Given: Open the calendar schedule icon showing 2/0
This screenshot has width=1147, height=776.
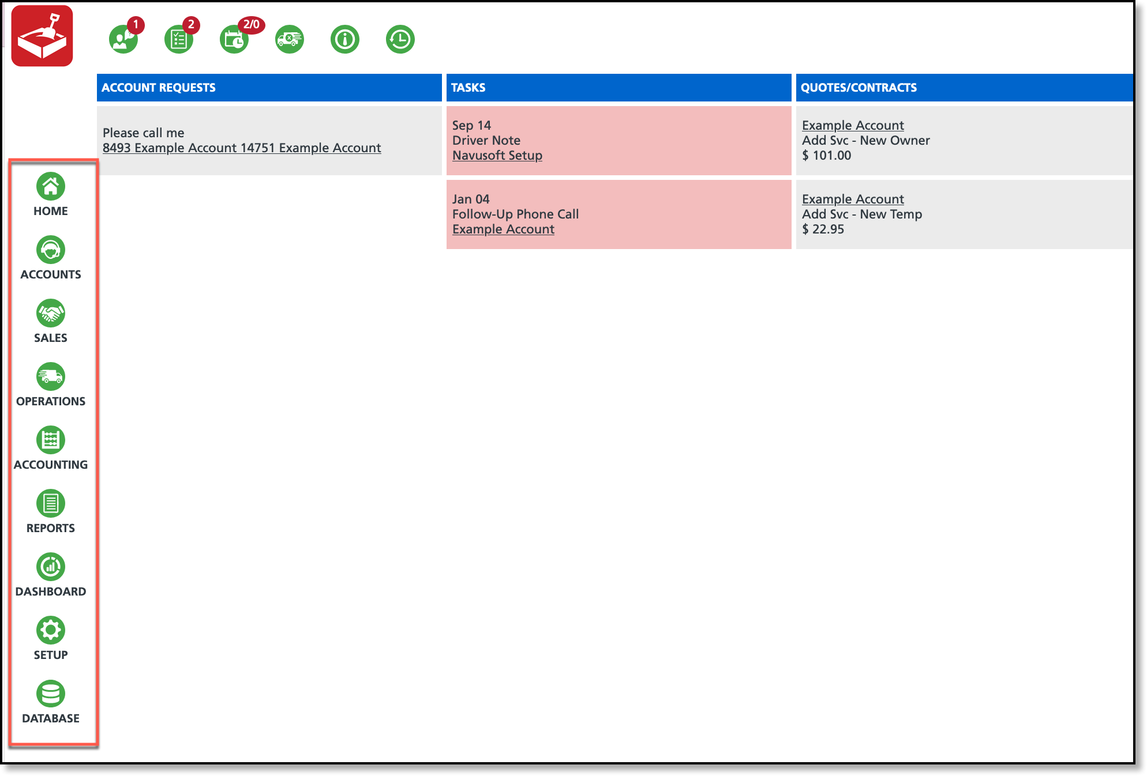Looking at the screenshot, I should pos(234,39).
